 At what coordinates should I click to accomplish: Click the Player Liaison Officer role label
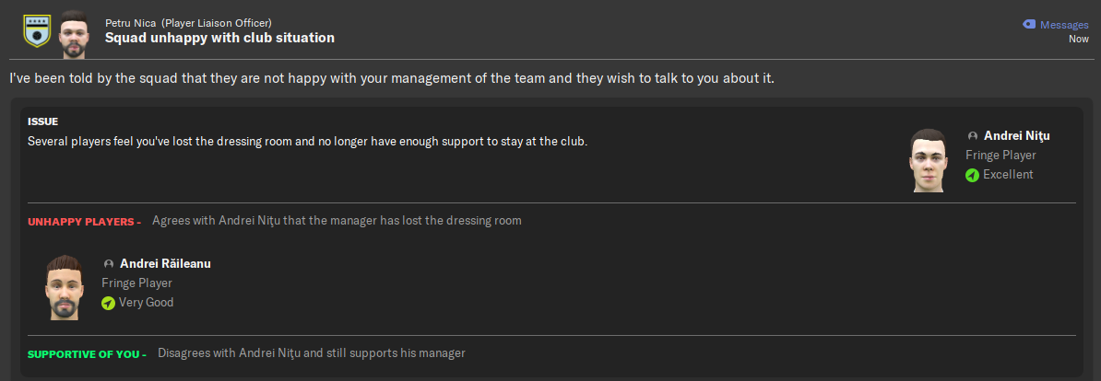tap(217, 23)
